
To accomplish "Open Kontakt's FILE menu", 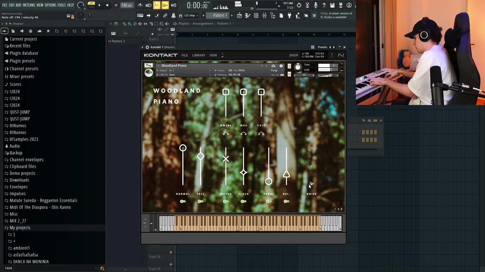I will 185,55.
